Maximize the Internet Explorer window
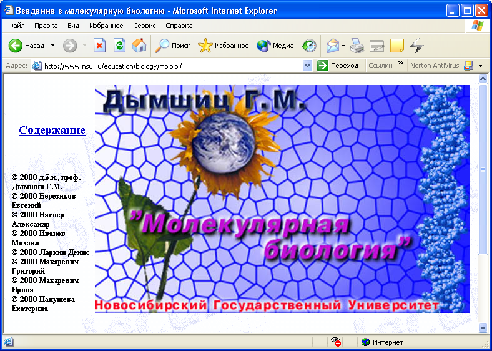492x351 pixels. coord(467,11)
